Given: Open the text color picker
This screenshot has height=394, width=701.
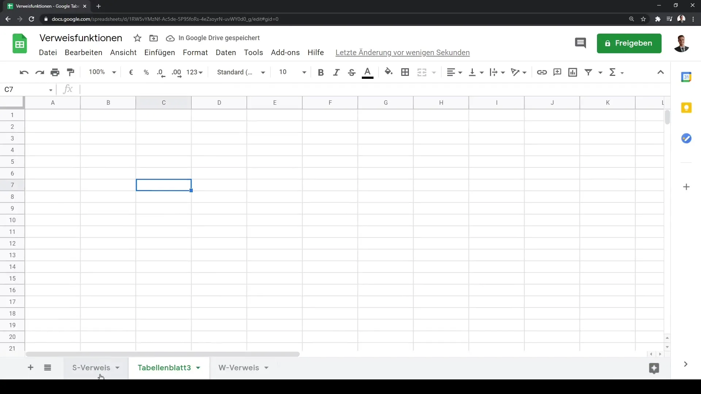Looking at the screenshot, I should (x=368, y=73).
